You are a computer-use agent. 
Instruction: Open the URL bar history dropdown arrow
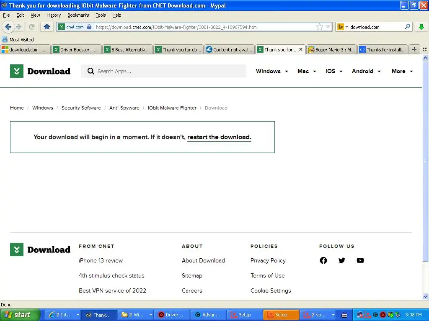[x=328, y=27]
